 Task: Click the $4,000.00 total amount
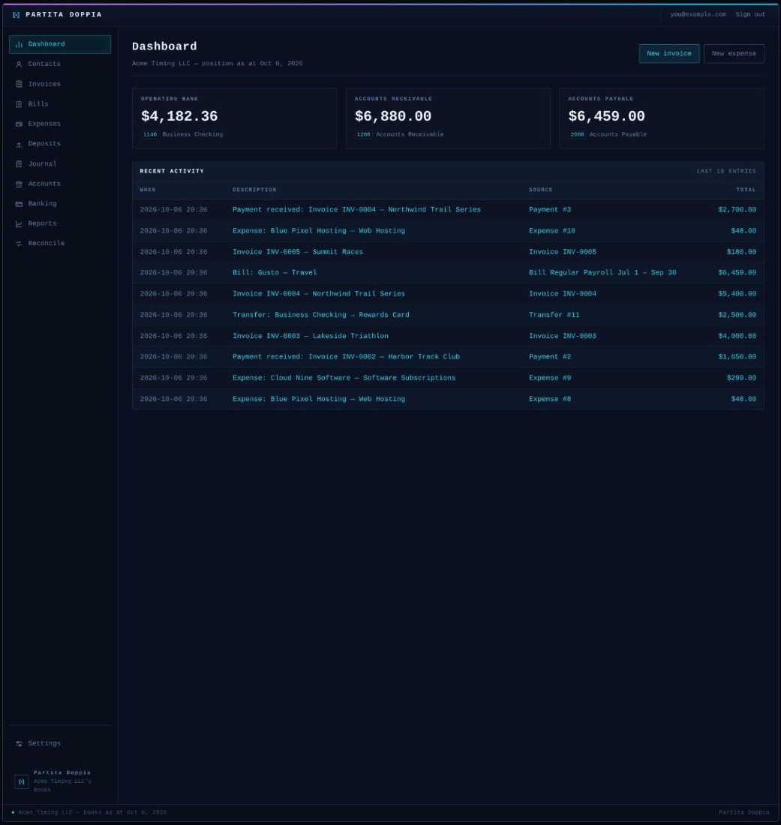[x=737, y=336]
